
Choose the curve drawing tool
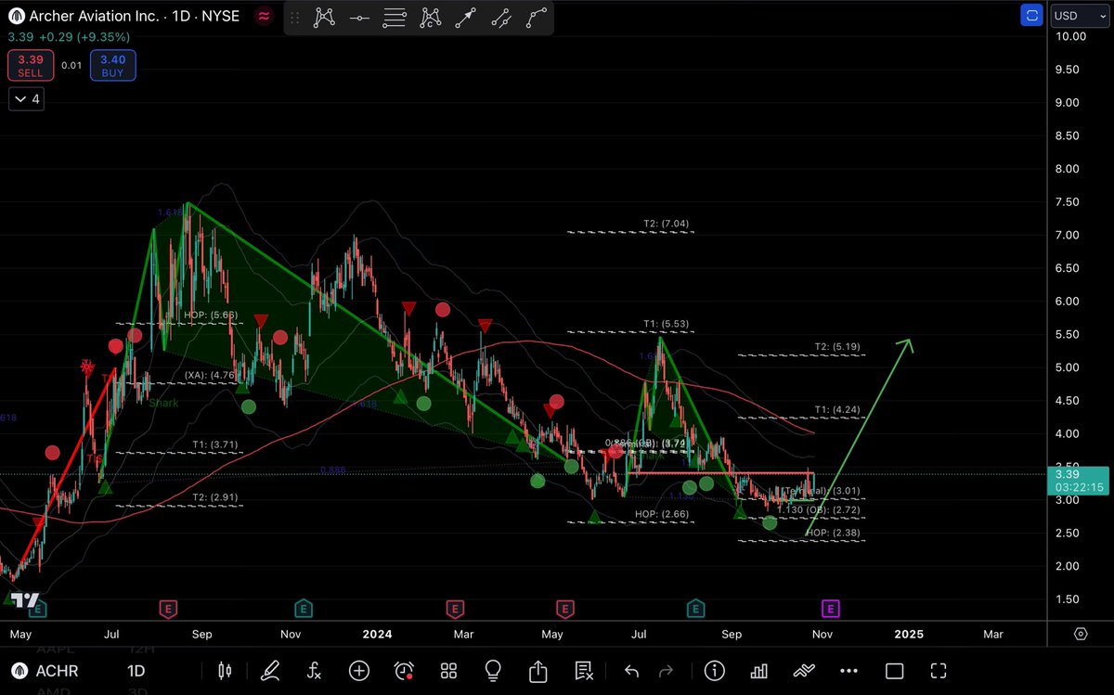(536, 18)
